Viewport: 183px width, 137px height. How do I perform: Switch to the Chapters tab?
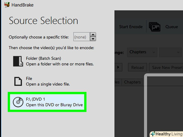click(x=132, y=82)
